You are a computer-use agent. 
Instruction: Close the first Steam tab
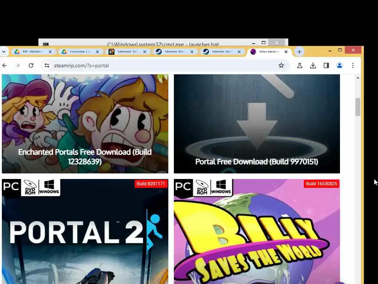click(x=192, y=52)
